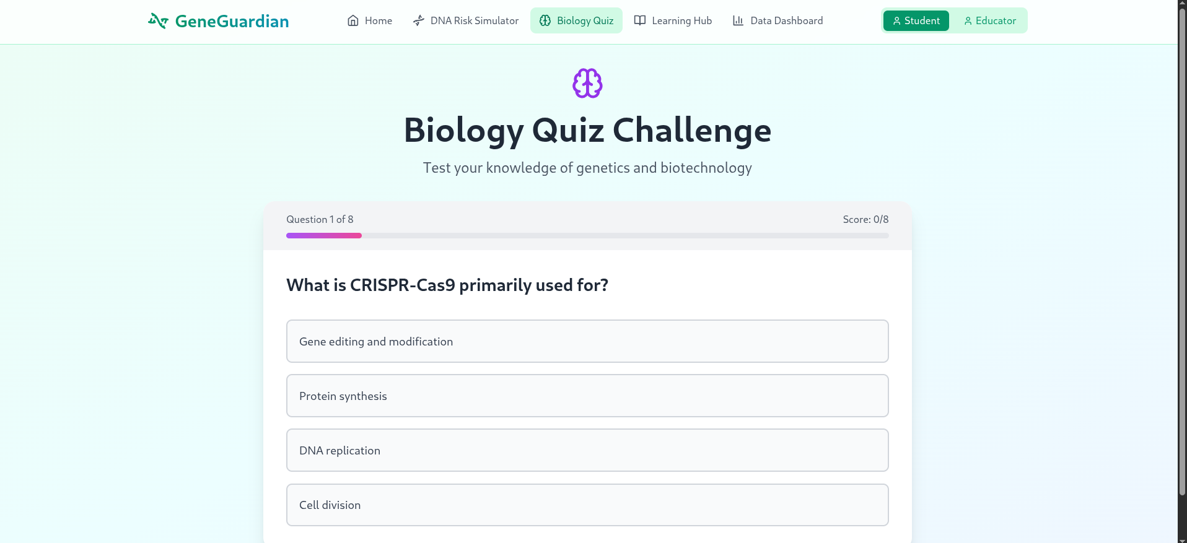The width and height of the screenshot is (1187, 543).
Task: Click the Learning Hub book icon
Action: 640,20
